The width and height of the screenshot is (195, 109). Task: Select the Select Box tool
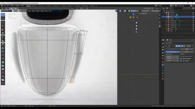point(3,15)
